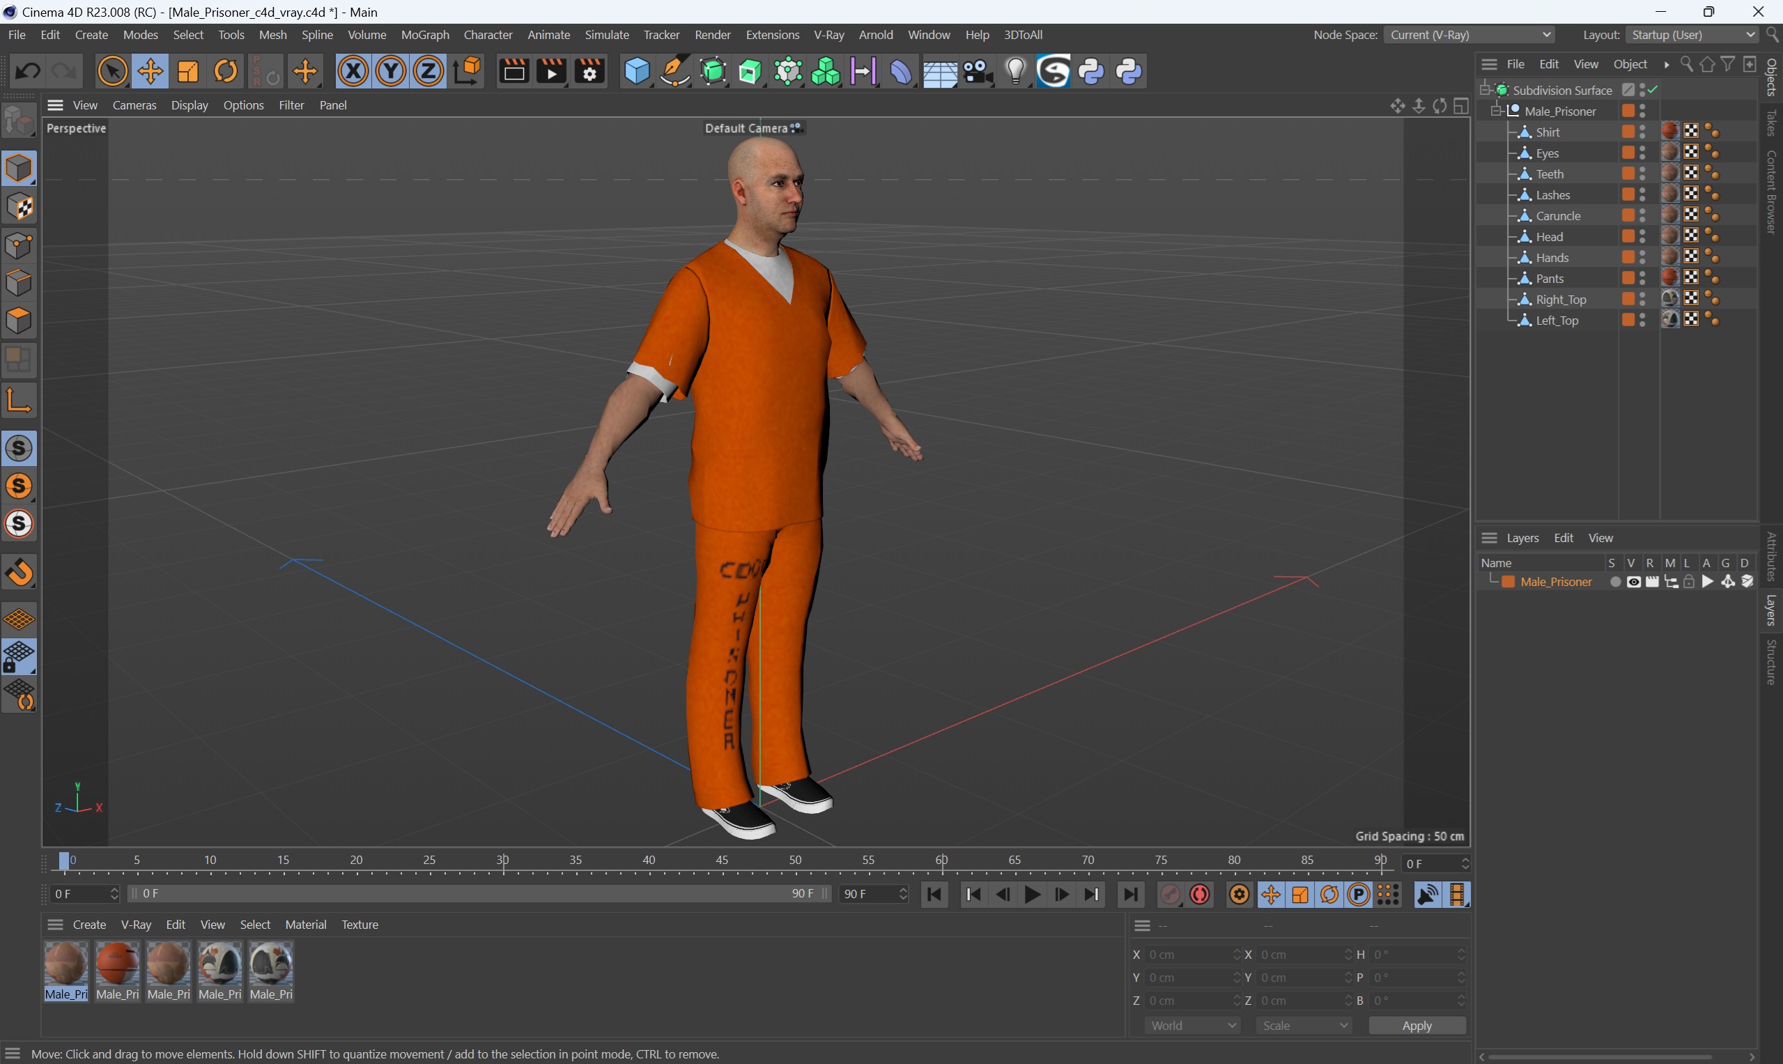The height and width of the screenshot is (1064, 1783).
Task: Click the Spline Pen tool icon
Action: point(674,71)
